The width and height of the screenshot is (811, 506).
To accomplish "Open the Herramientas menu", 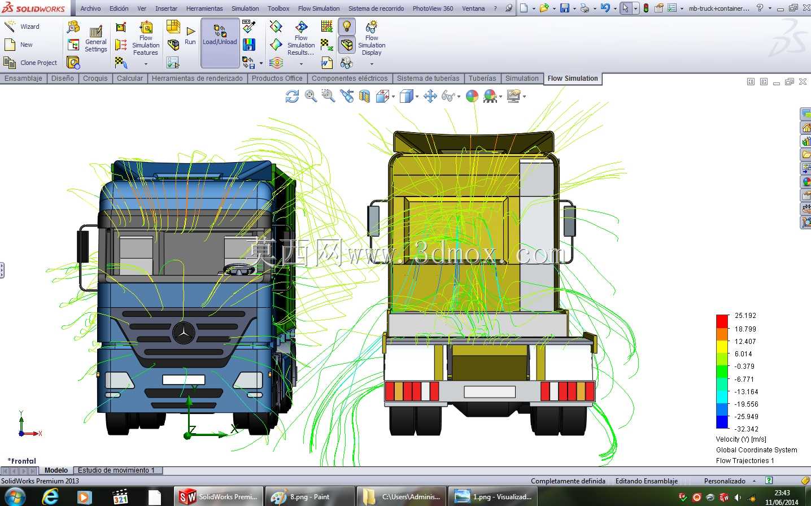I will pyautogui.click(x=204, y=8).
